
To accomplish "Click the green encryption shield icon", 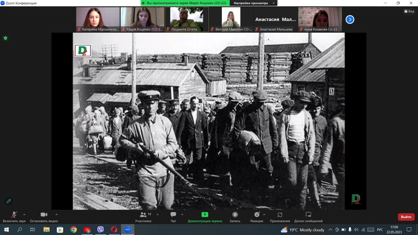I will [x=5, y=38].
